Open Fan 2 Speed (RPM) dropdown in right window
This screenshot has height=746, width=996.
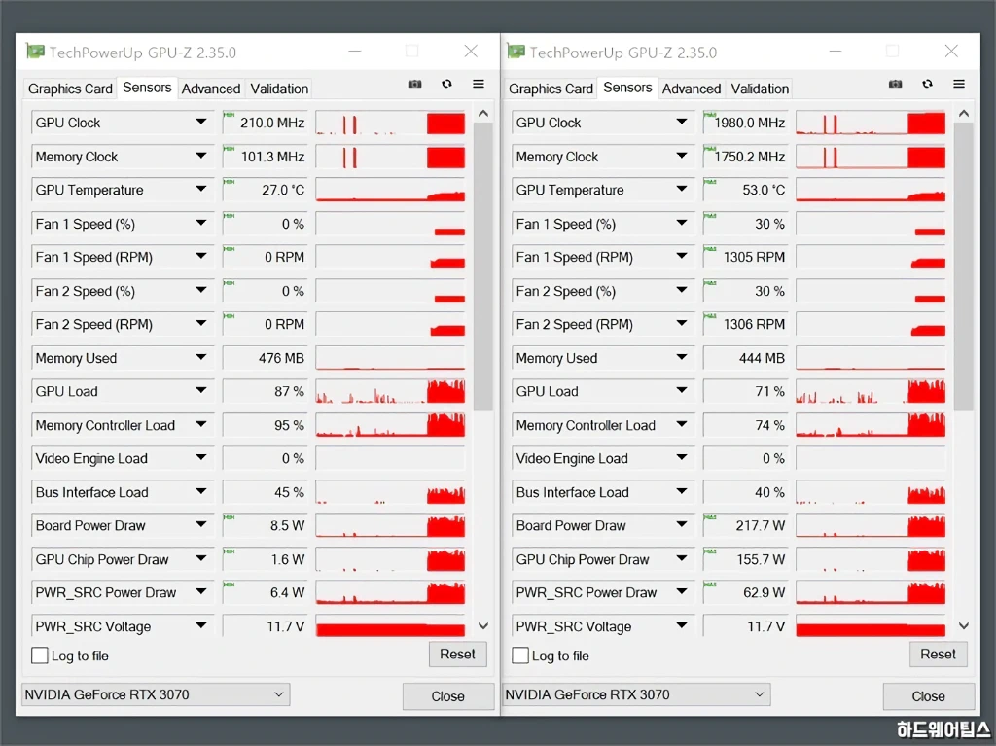coord(682,324)
